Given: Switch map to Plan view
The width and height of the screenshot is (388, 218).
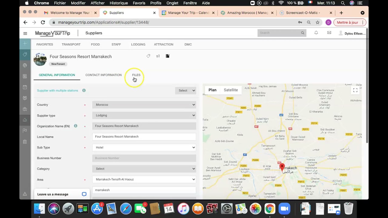Looking at the screenshot, I should (x=212, y=90).
